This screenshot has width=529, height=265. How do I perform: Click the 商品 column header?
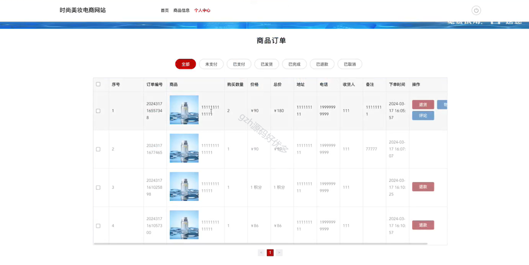(x=174, y=85)
